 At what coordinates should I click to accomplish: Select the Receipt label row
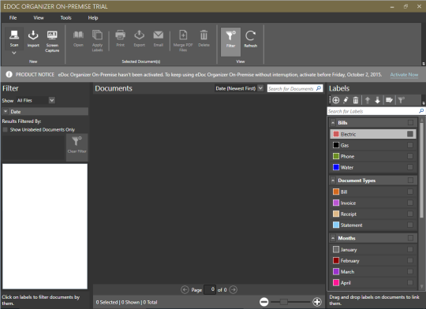pyautogui.click(x=373, y=214)
